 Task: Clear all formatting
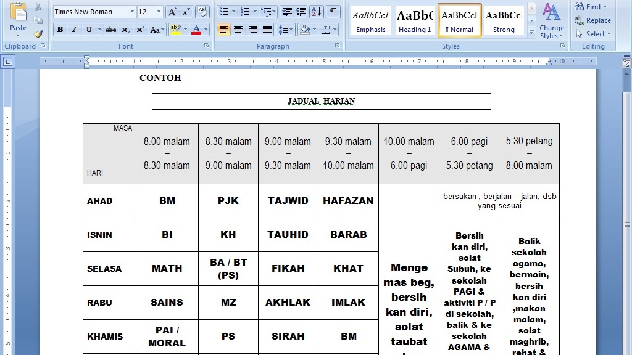point(202,12)
